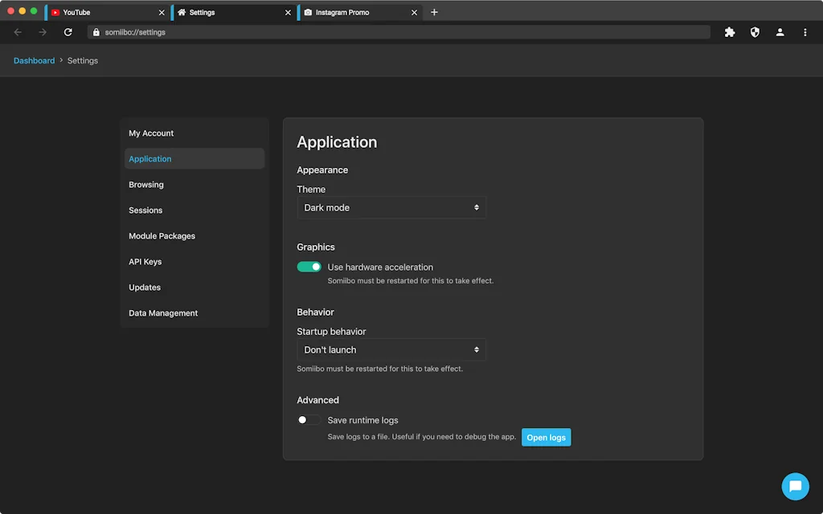Image resolution: width=823 pixels, height=514 pixels.
Task: Open the Theme dropdown
Action: click(x=391, y=207)
